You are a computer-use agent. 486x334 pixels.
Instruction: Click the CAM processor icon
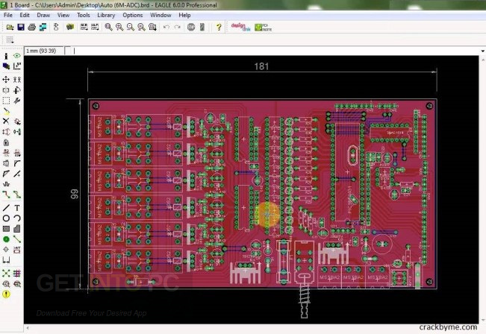[x=43, y=28]
